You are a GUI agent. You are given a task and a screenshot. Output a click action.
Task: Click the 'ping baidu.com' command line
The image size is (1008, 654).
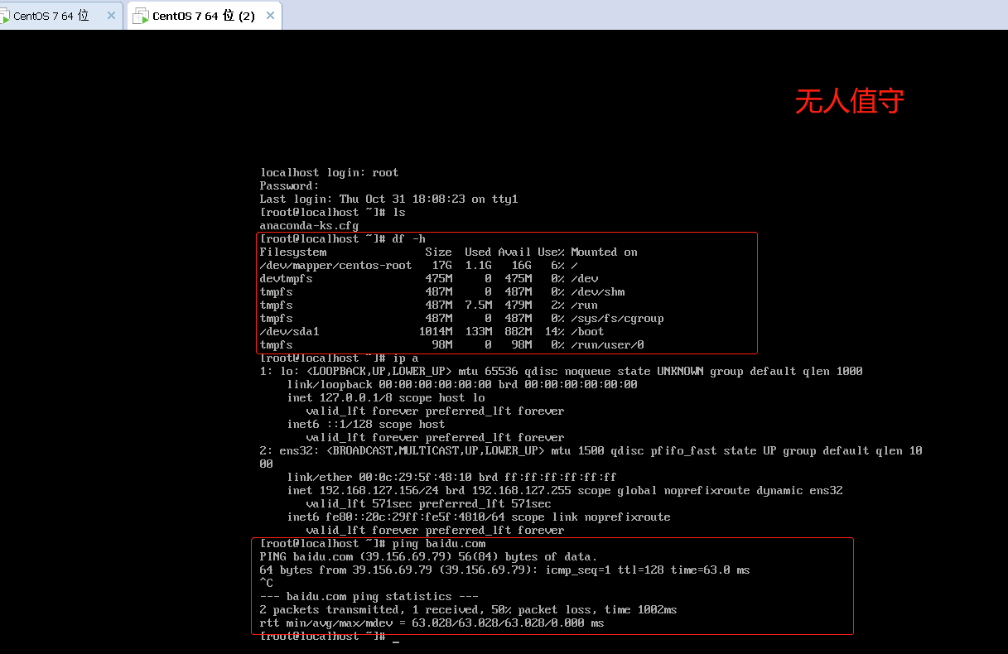(x=373, y=543)
